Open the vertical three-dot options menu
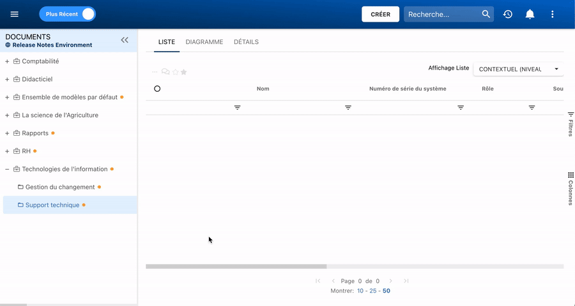Viewport: 575px width, 306px height. coord(552,14)
